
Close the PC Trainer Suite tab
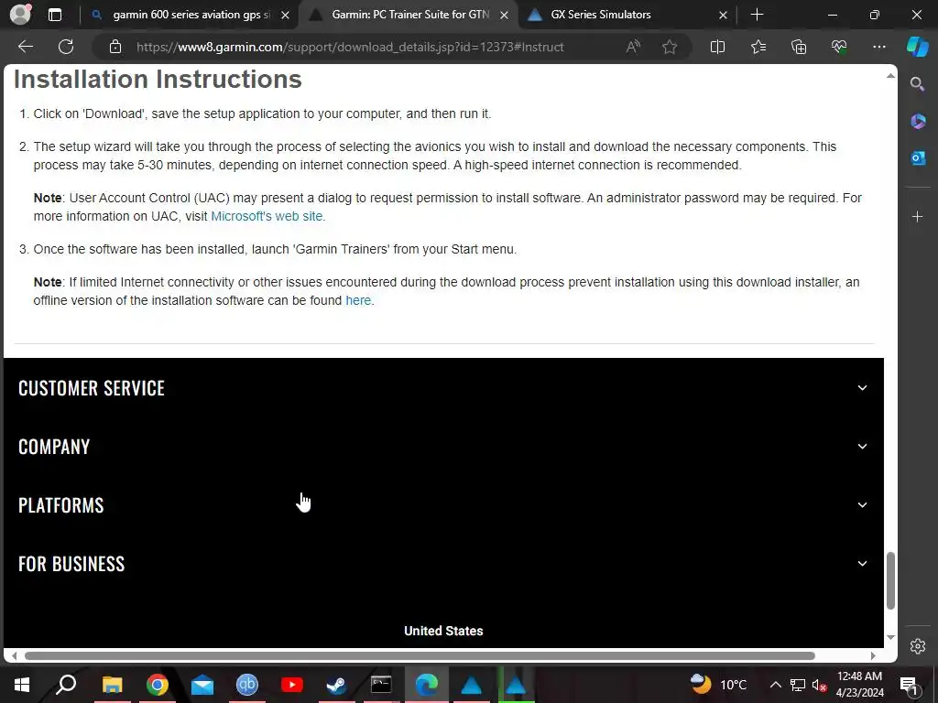click(x=505, y=15)
